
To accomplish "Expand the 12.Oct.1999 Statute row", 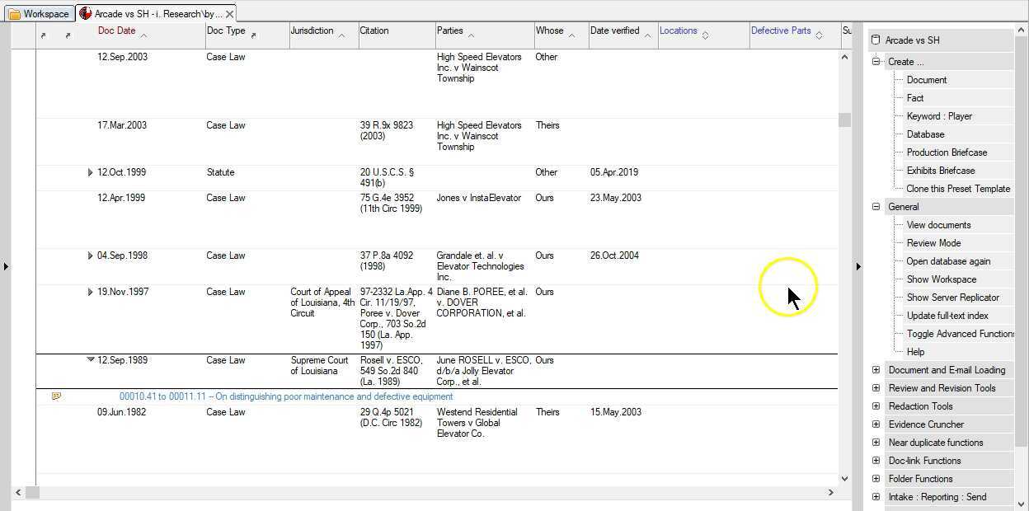I will pos(90,173).
